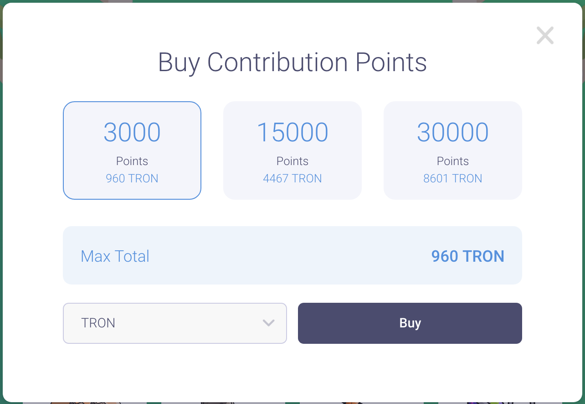The image size is (585, 404).
Task: Click the 8601 TRON price text
Action: 453,178
